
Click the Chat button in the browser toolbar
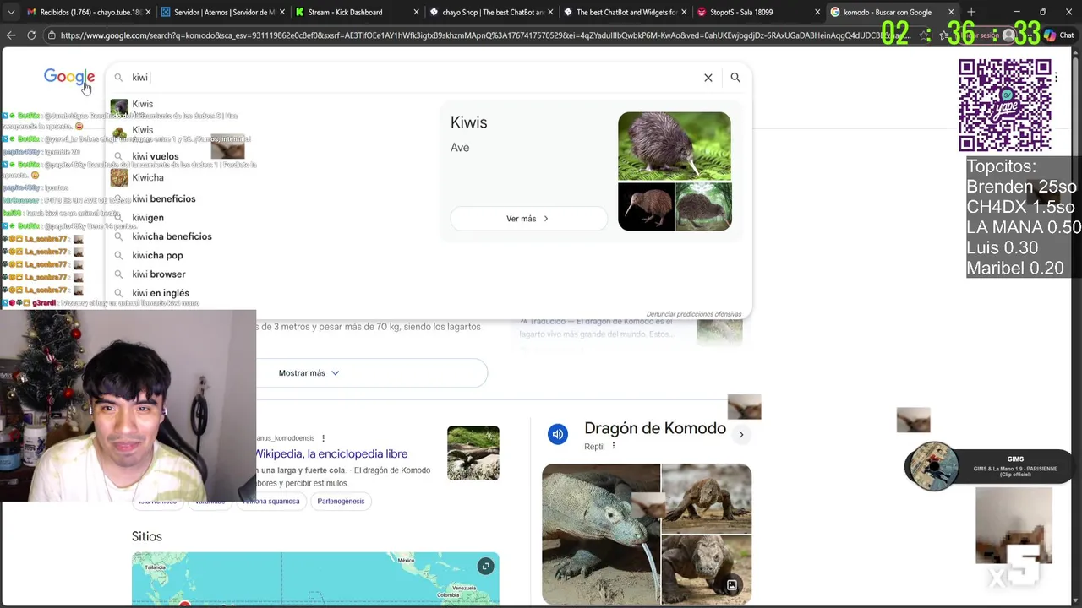1058,35
